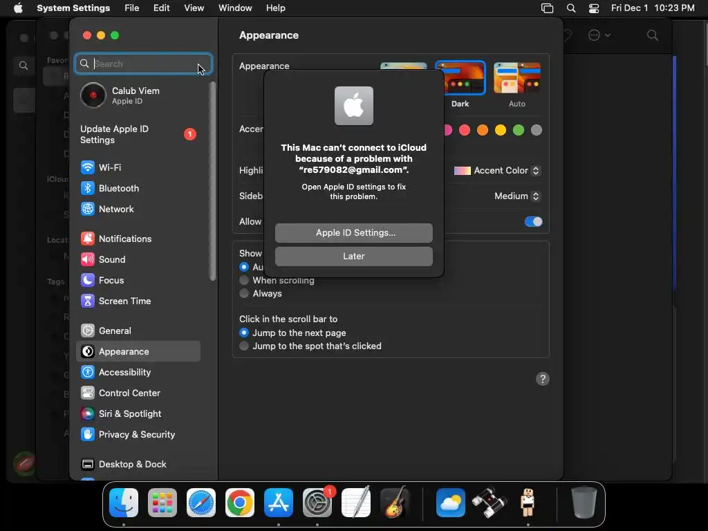Launch Safari from the Dock
Image resolution: width=708 pixels, height=531 pixels.
point(201,503)
